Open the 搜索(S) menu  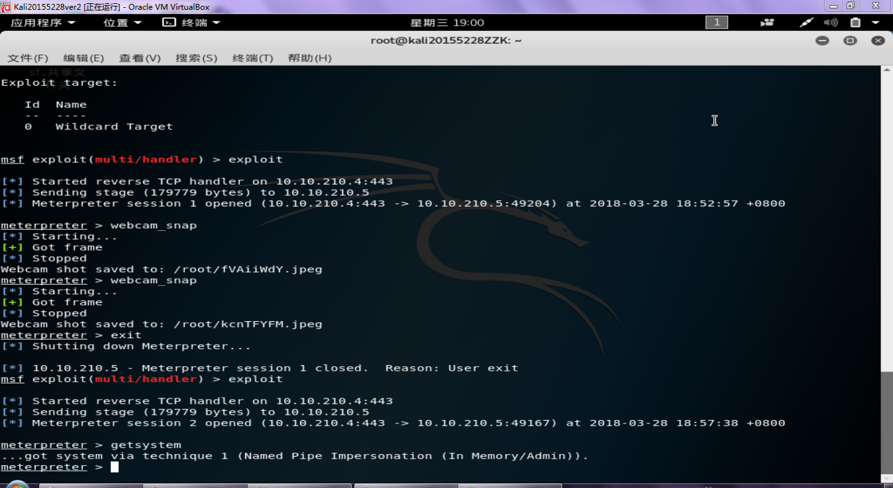(196, 58)
